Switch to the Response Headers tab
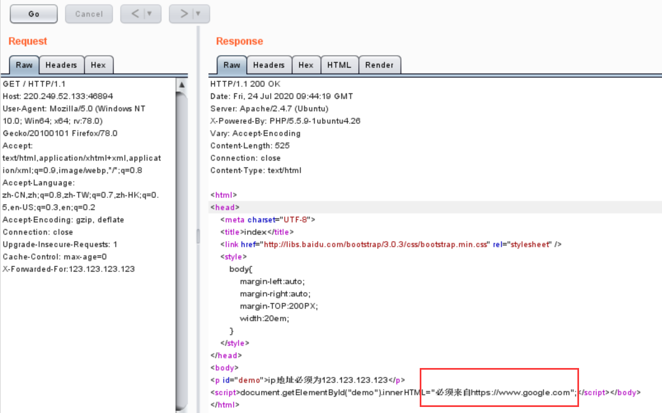Screen dimensions: 662x413 (x=269, y=65)
